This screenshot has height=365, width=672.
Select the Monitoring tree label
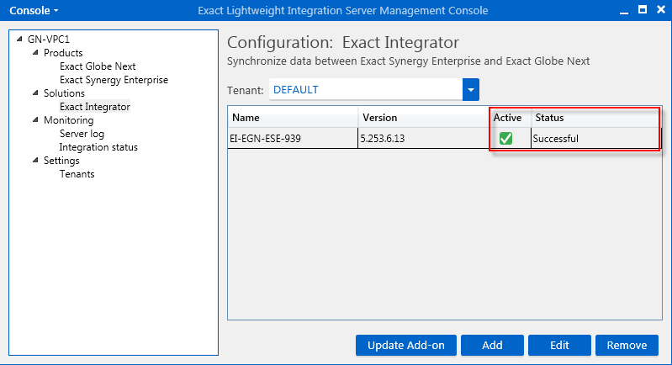click(x=68, y=120)
